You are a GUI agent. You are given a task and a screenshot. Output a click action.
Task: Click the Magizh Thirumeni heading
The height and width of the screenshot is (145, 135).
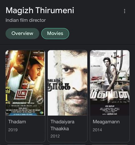coord(40,10)
